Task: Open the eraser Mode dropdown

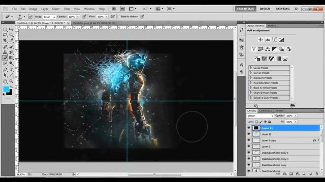Action: coord(49,17)
